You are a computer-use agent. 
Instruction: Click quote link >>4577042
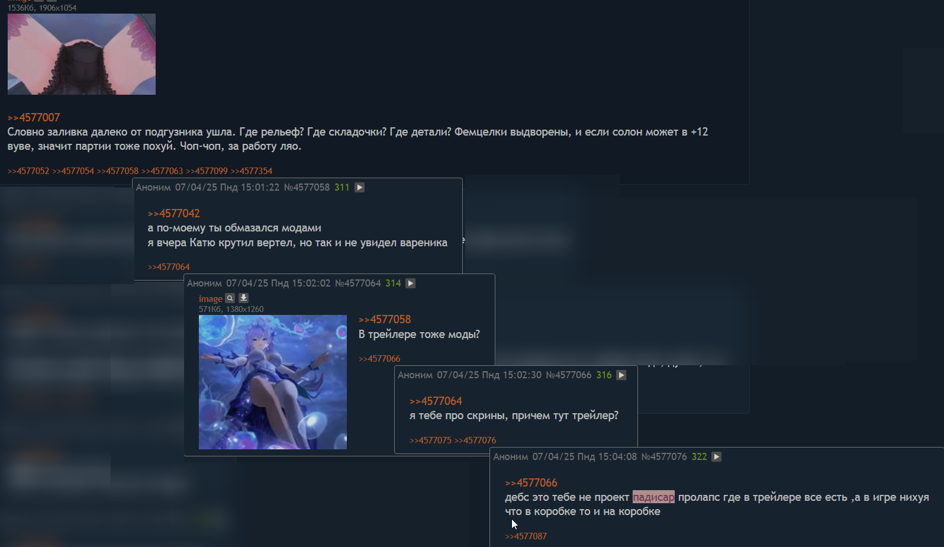[x=174, y=213]
